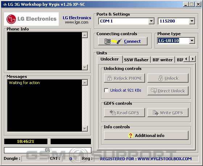Screen dimensions: 203x166
Task: Show more Units tabs with right arrow
Action: [x=192, y=59]
